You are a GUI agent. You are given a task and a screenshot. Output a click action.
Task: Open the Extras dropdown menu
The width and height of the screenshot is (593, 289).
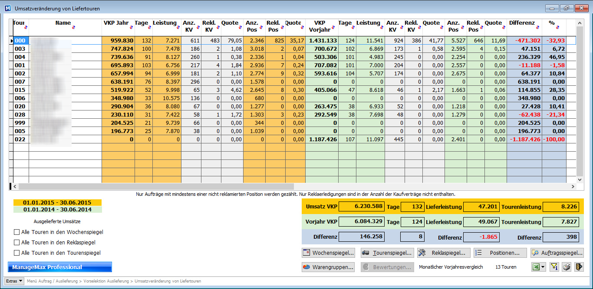click(14, 281)
